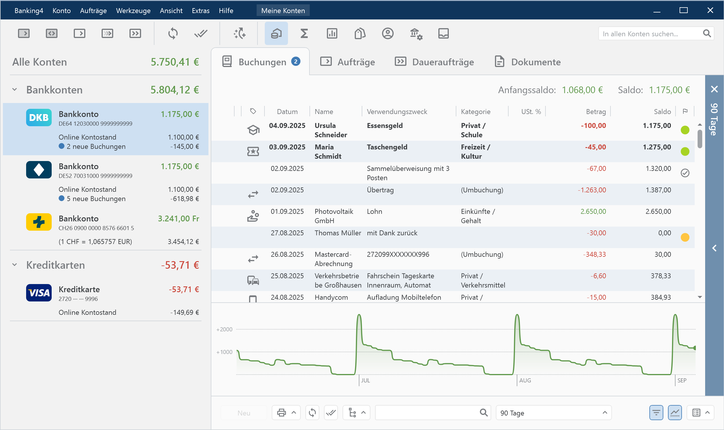Switch to the Daueraufträge tab
The height and width of the screenshot is (430, 724).
click(435, 62)
